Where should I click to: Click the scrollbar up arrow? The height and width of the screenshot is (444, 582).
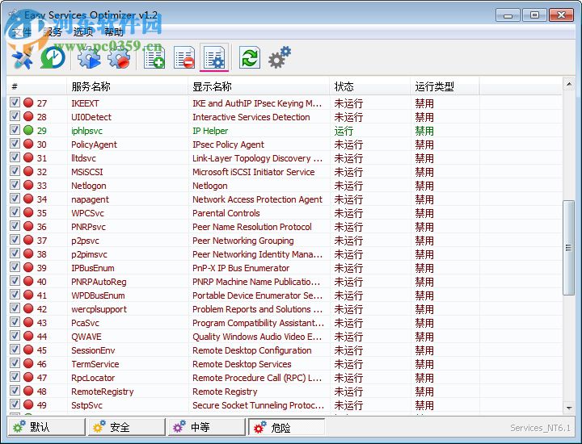coord(568,85)
